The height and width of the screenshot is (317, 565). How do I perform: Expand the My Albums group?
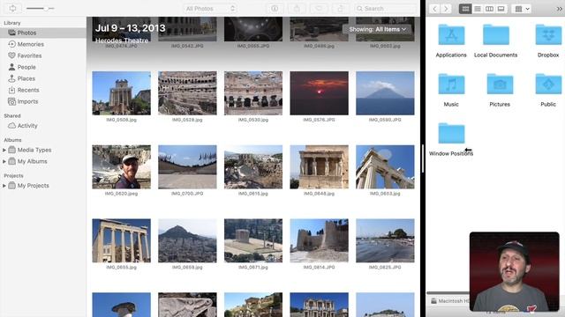coord(4,161)
